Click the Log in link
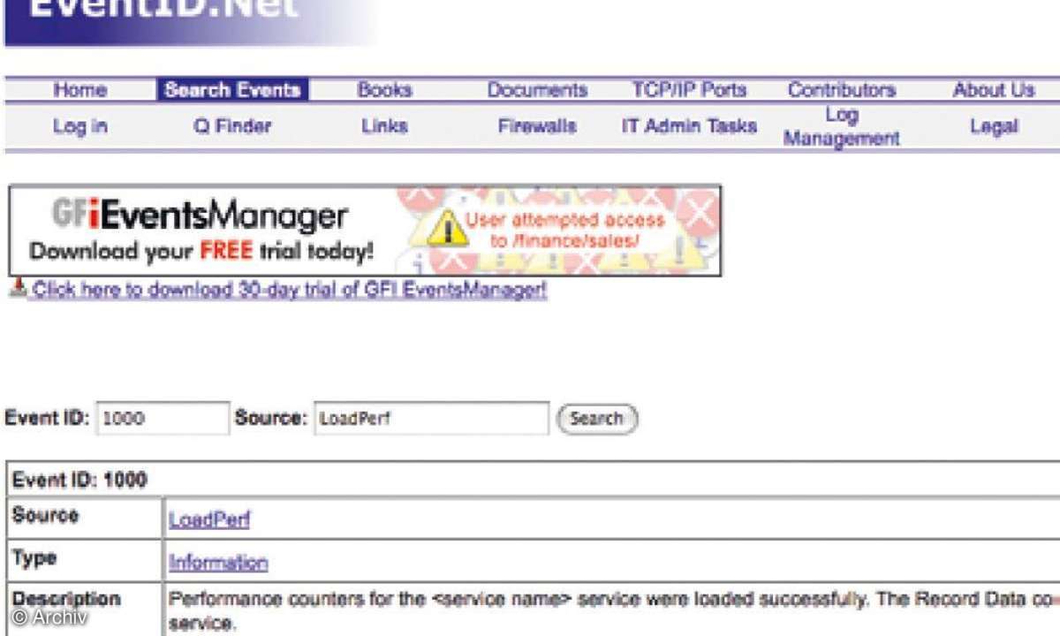This screenshot has height=636, width=1060. [x=79, y=126]
